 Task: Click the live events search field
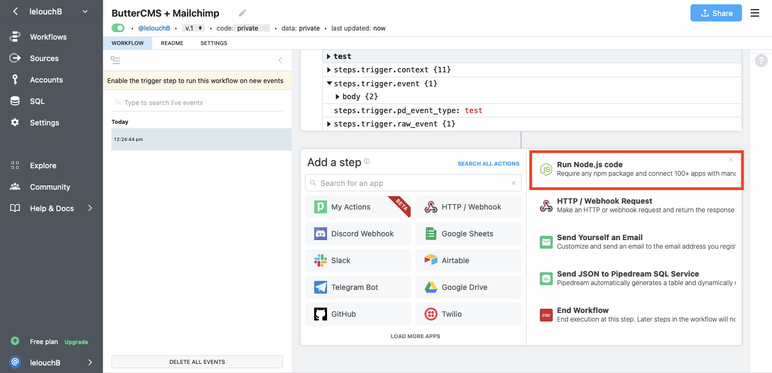(x=197, y=102)
